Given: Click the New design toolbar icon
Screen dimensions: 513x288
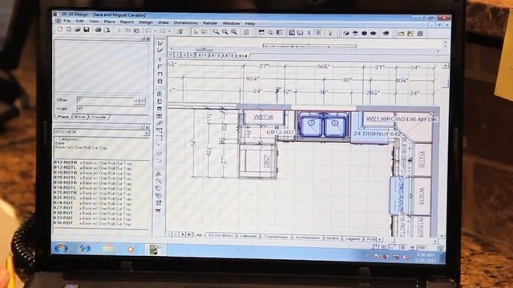Looking at the screenshot, I should [x=60, y=30].
